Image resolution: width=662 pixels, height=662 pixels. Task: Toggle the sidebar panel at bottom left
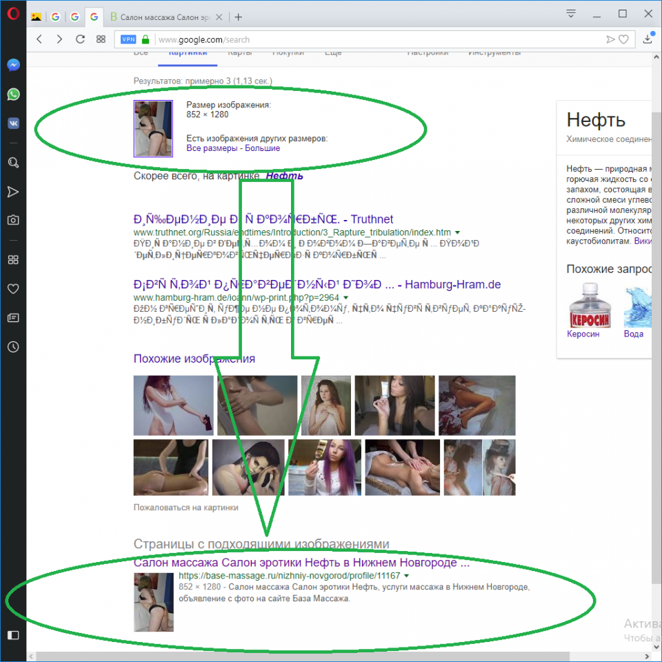point(13,635)
